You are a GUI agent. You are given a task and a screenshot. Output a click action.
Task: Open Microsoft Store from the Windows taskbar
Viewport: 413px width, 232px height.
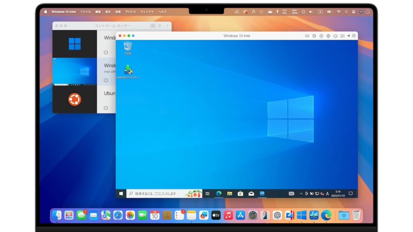(x=240, y=194)
